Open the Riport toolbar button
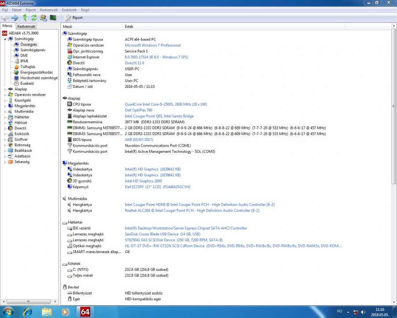This screenshot has height=318, width=397. tap(74, 18)
